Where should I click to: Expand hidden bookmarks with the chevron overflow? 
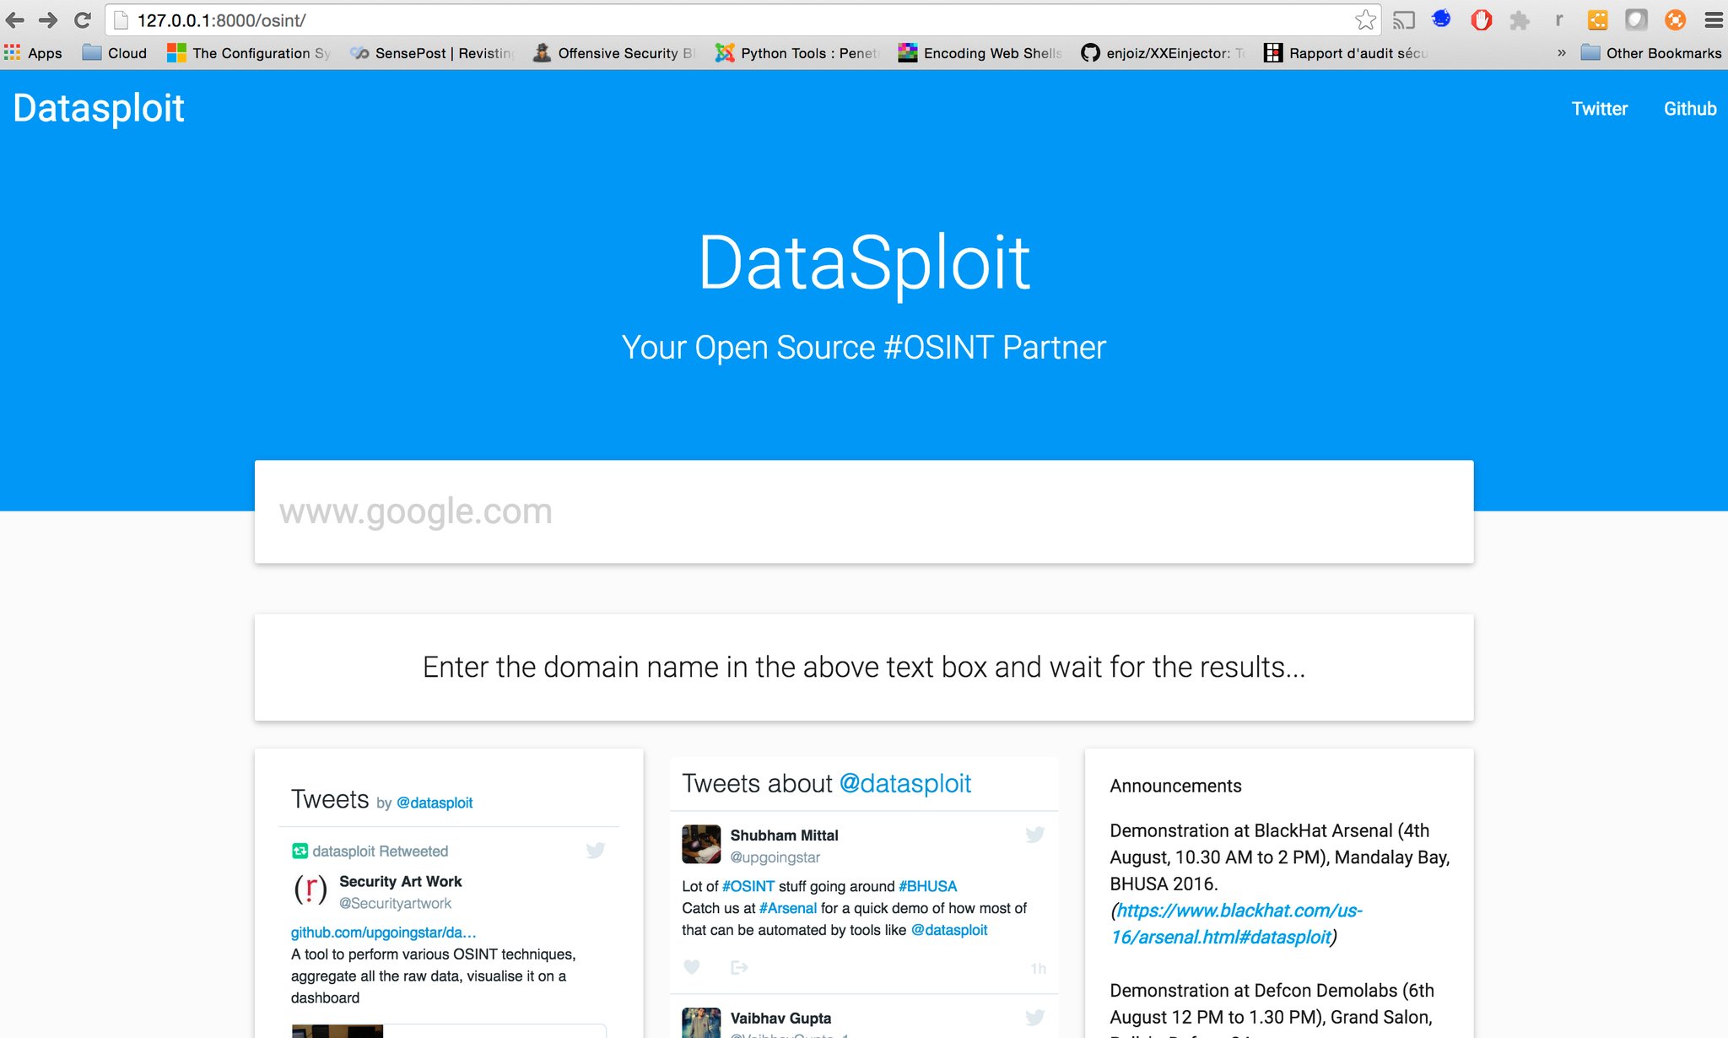click(1561, 53)
